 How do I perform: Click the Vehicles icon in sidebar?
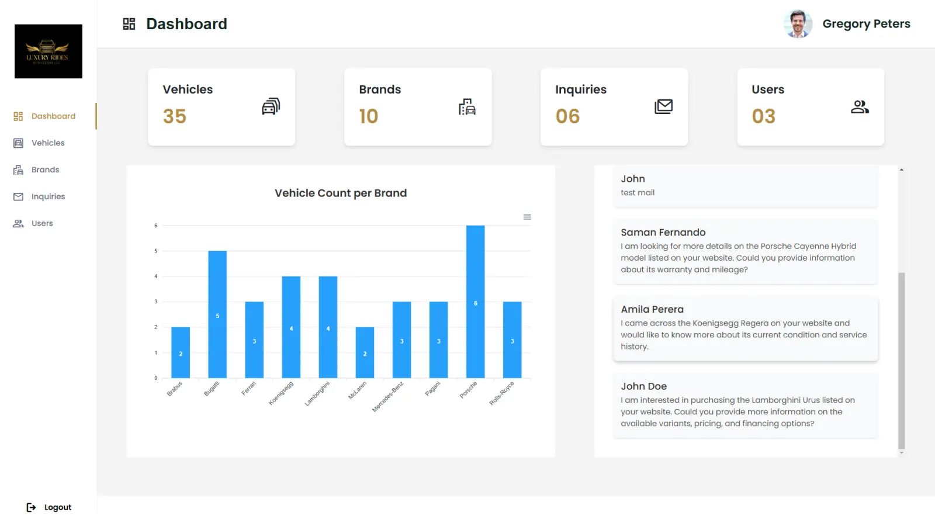pyautogui.click(x=18, y=143)
